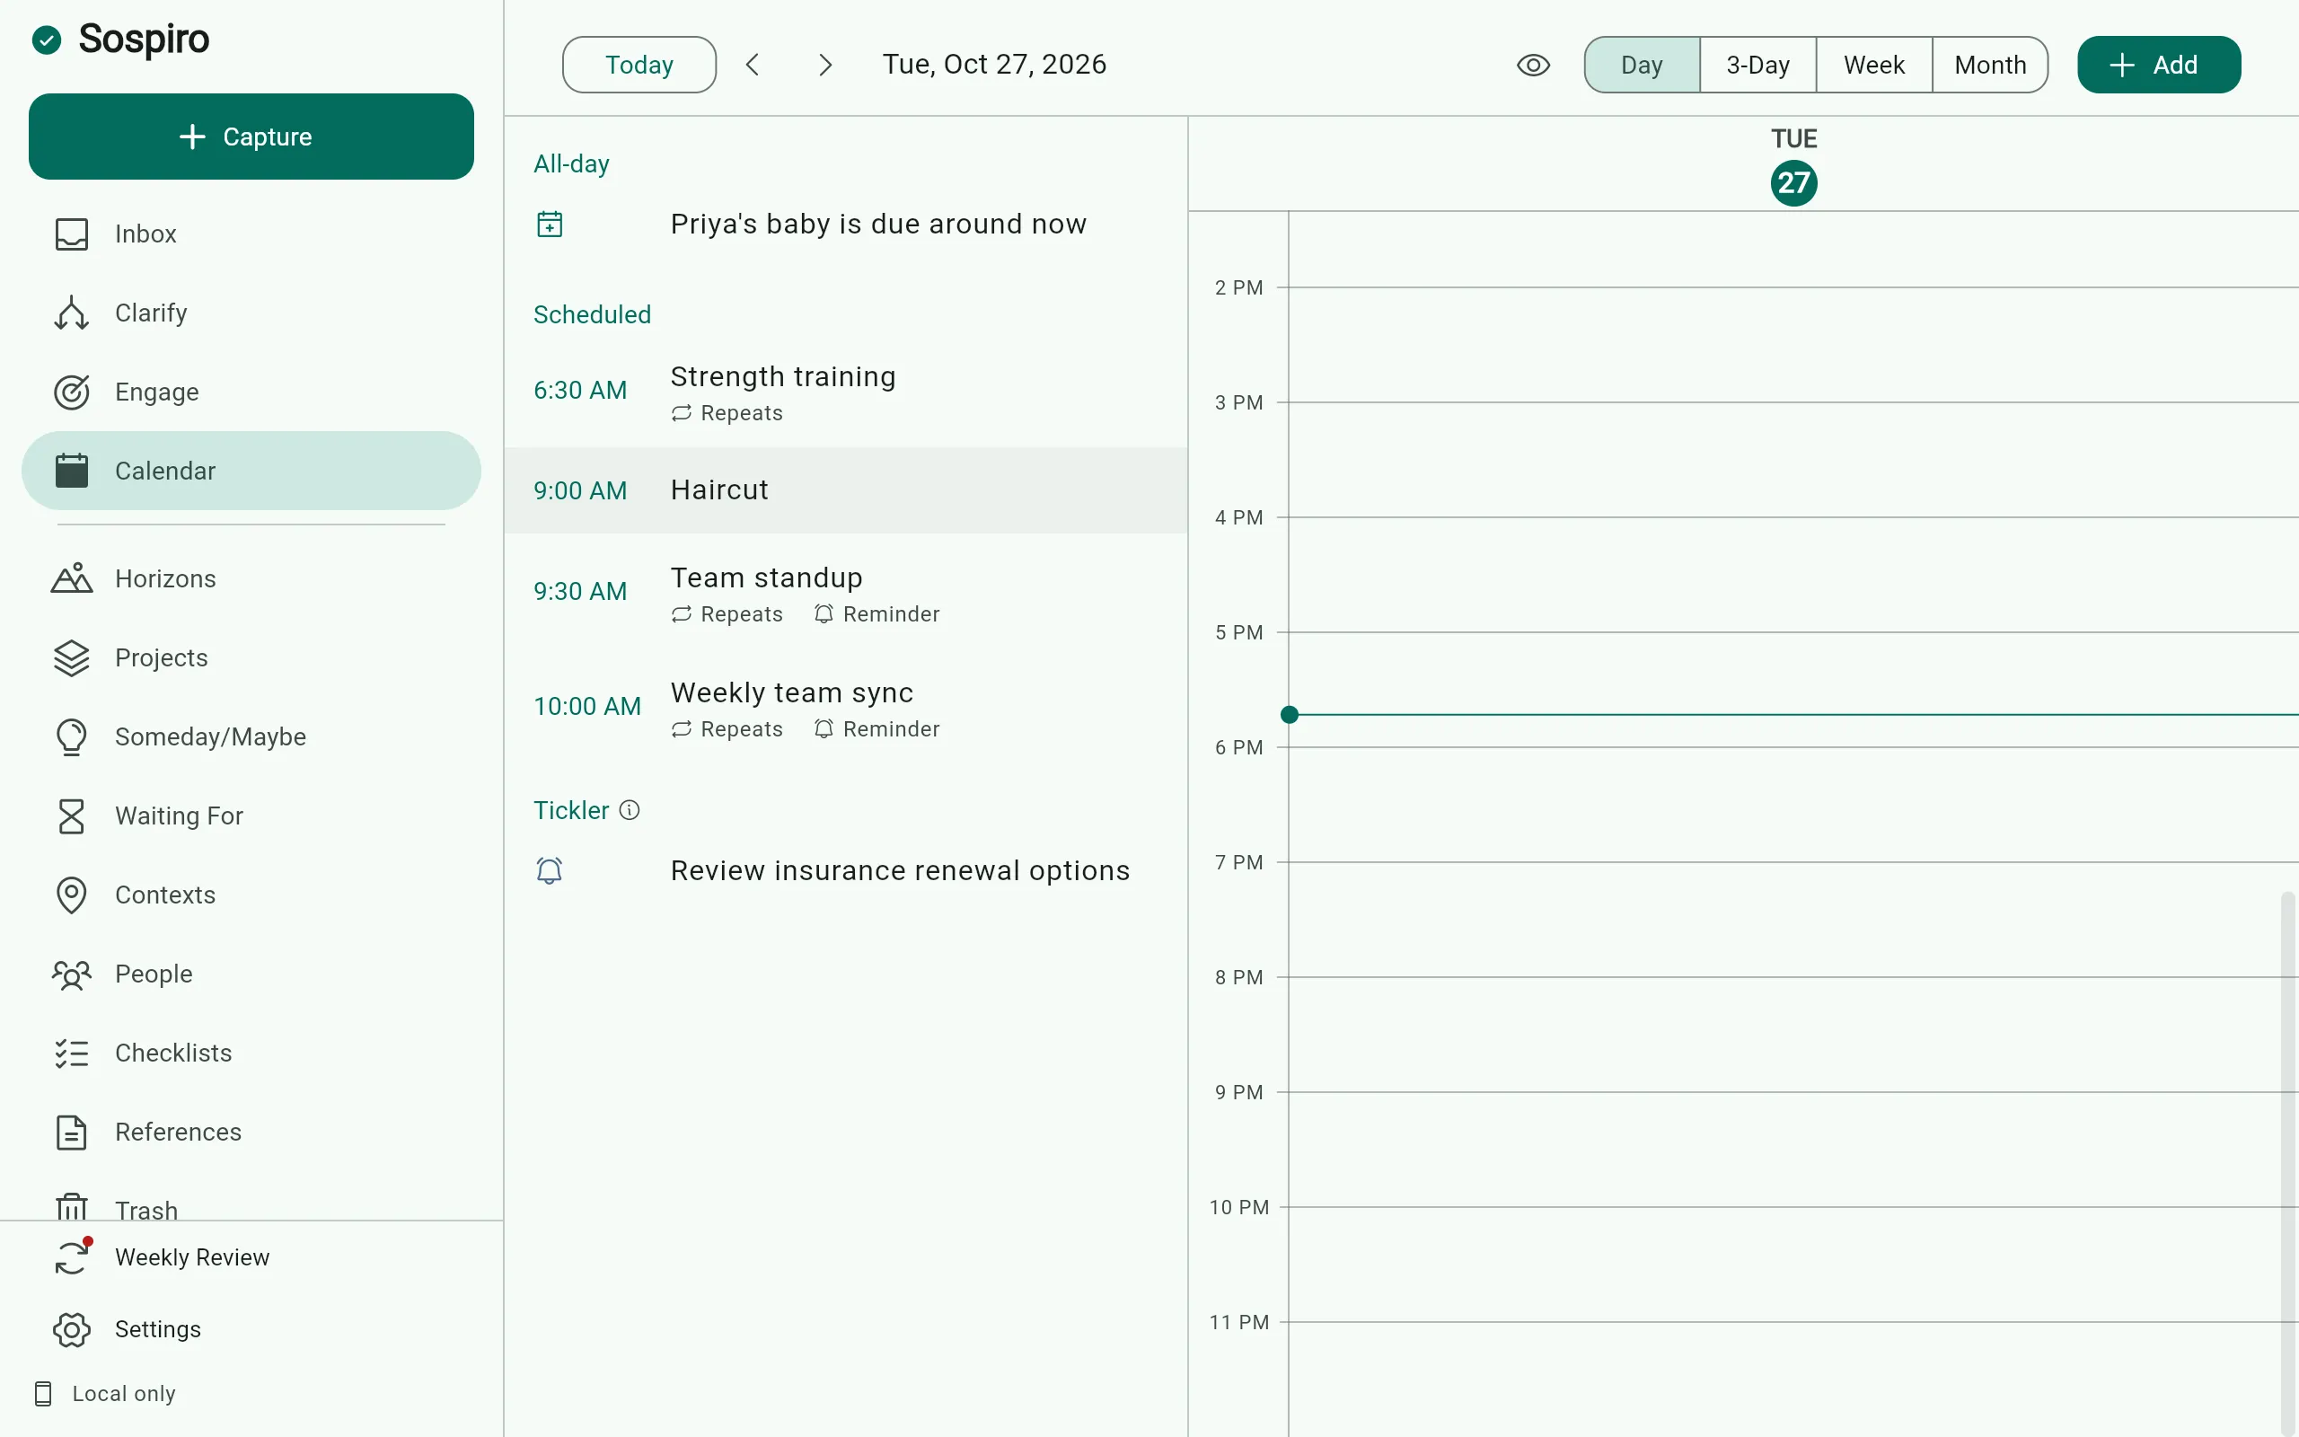
Task: Open the Haircut event
Action: pos(845,490)
